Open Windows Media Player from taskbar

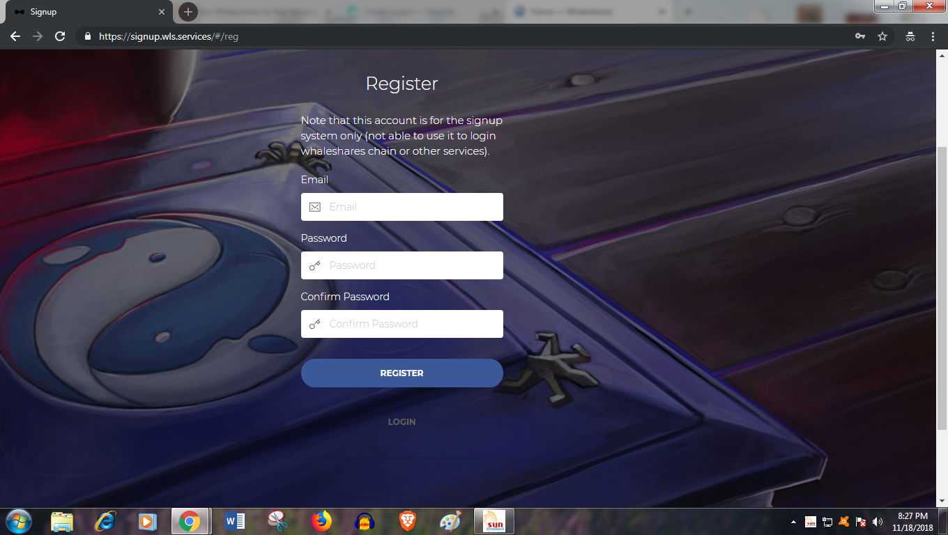coord(147,521)
